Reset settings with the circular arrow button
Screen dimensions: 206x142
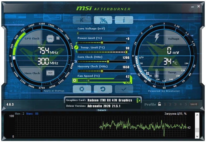(x=103, y=89)
